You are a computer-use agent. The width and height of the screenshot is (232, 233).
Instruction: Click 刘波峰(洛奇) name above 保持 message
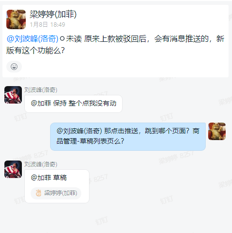[x=41, y=90]
